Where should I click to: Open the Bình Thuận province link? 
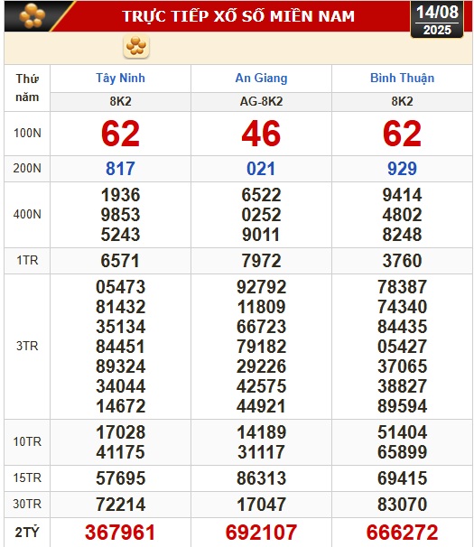coord(402,78)
